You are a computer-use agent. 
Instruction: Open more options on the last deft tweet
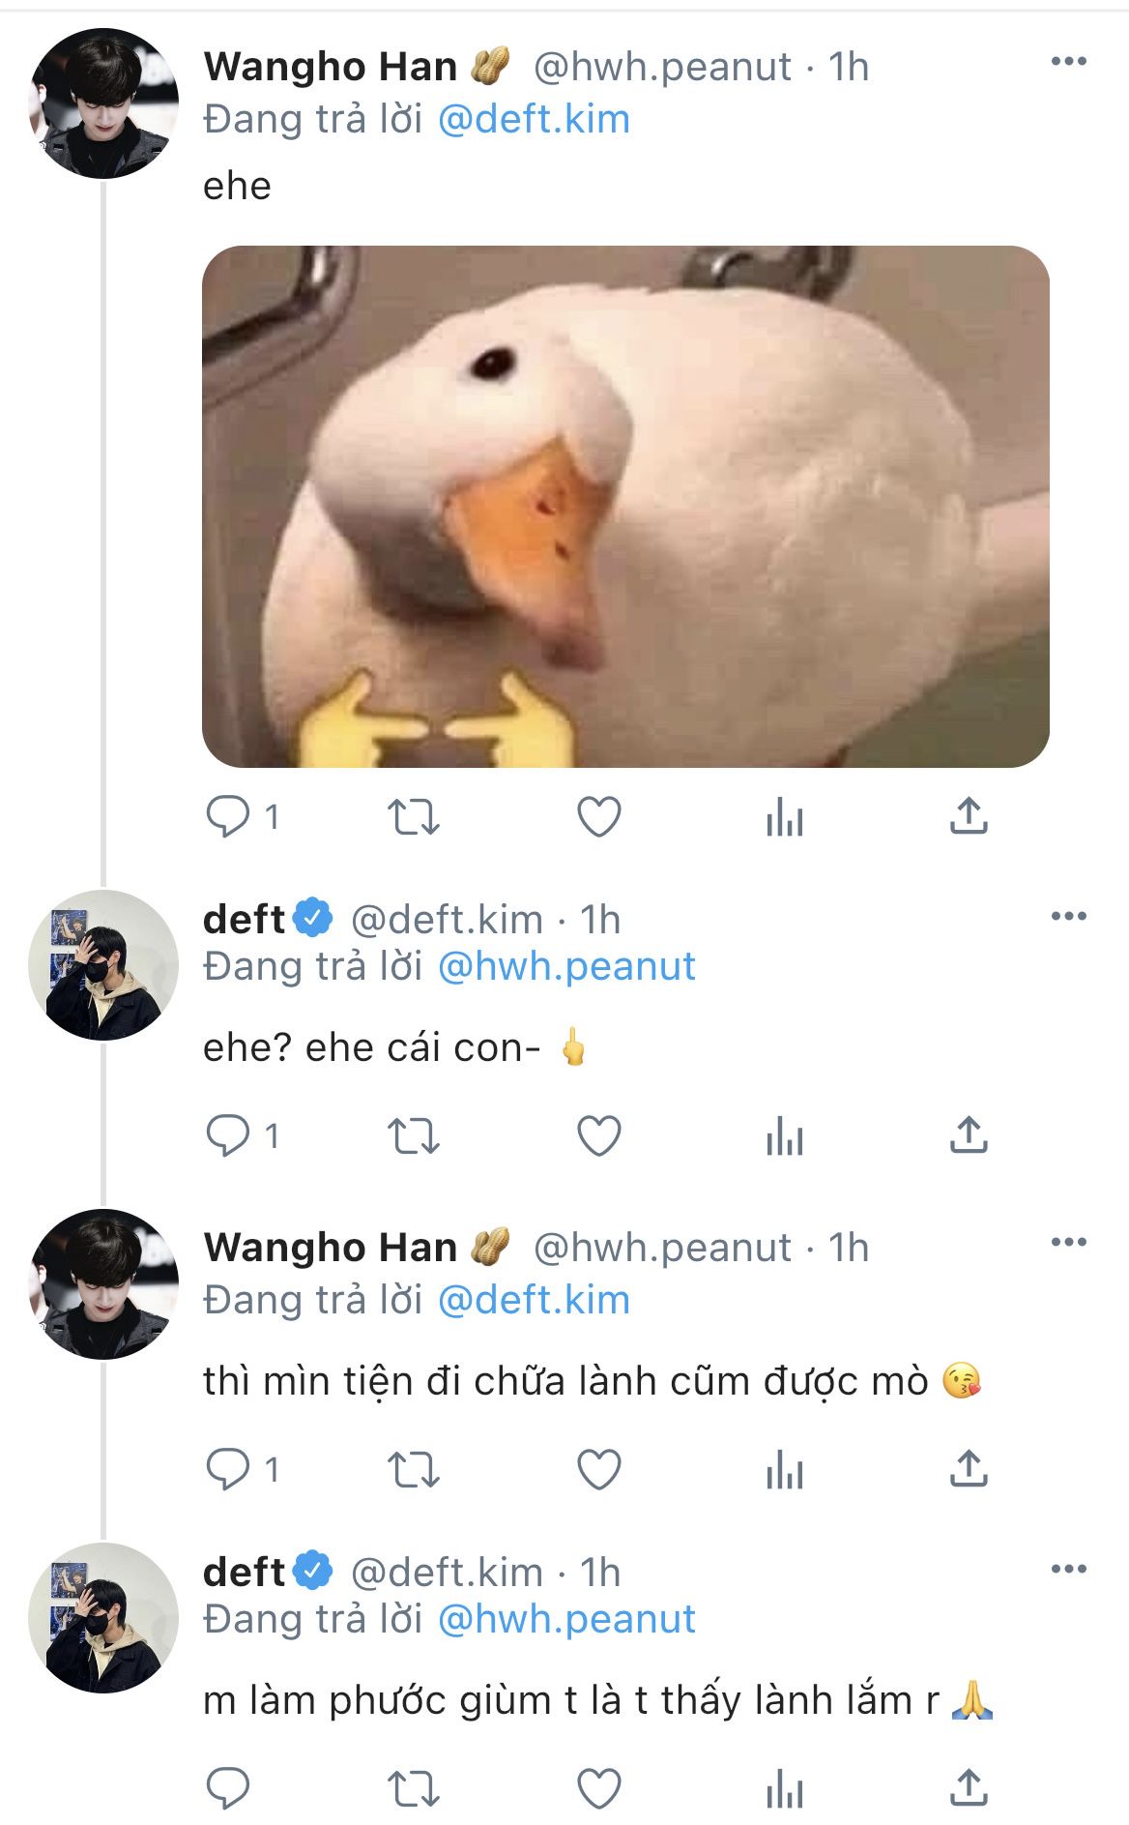point(1068,1569)
